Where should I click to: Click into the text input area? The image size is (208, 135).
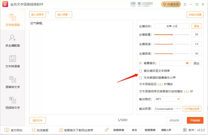[81, 67]
